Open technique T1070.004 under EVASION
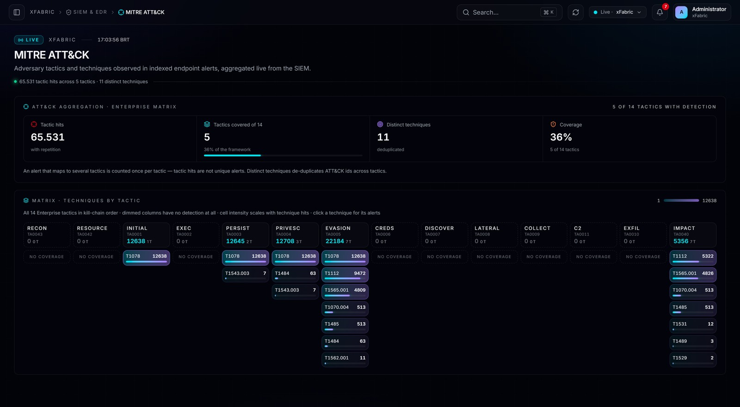Viewport: 740px width, 407px height. tap(345, 308)
